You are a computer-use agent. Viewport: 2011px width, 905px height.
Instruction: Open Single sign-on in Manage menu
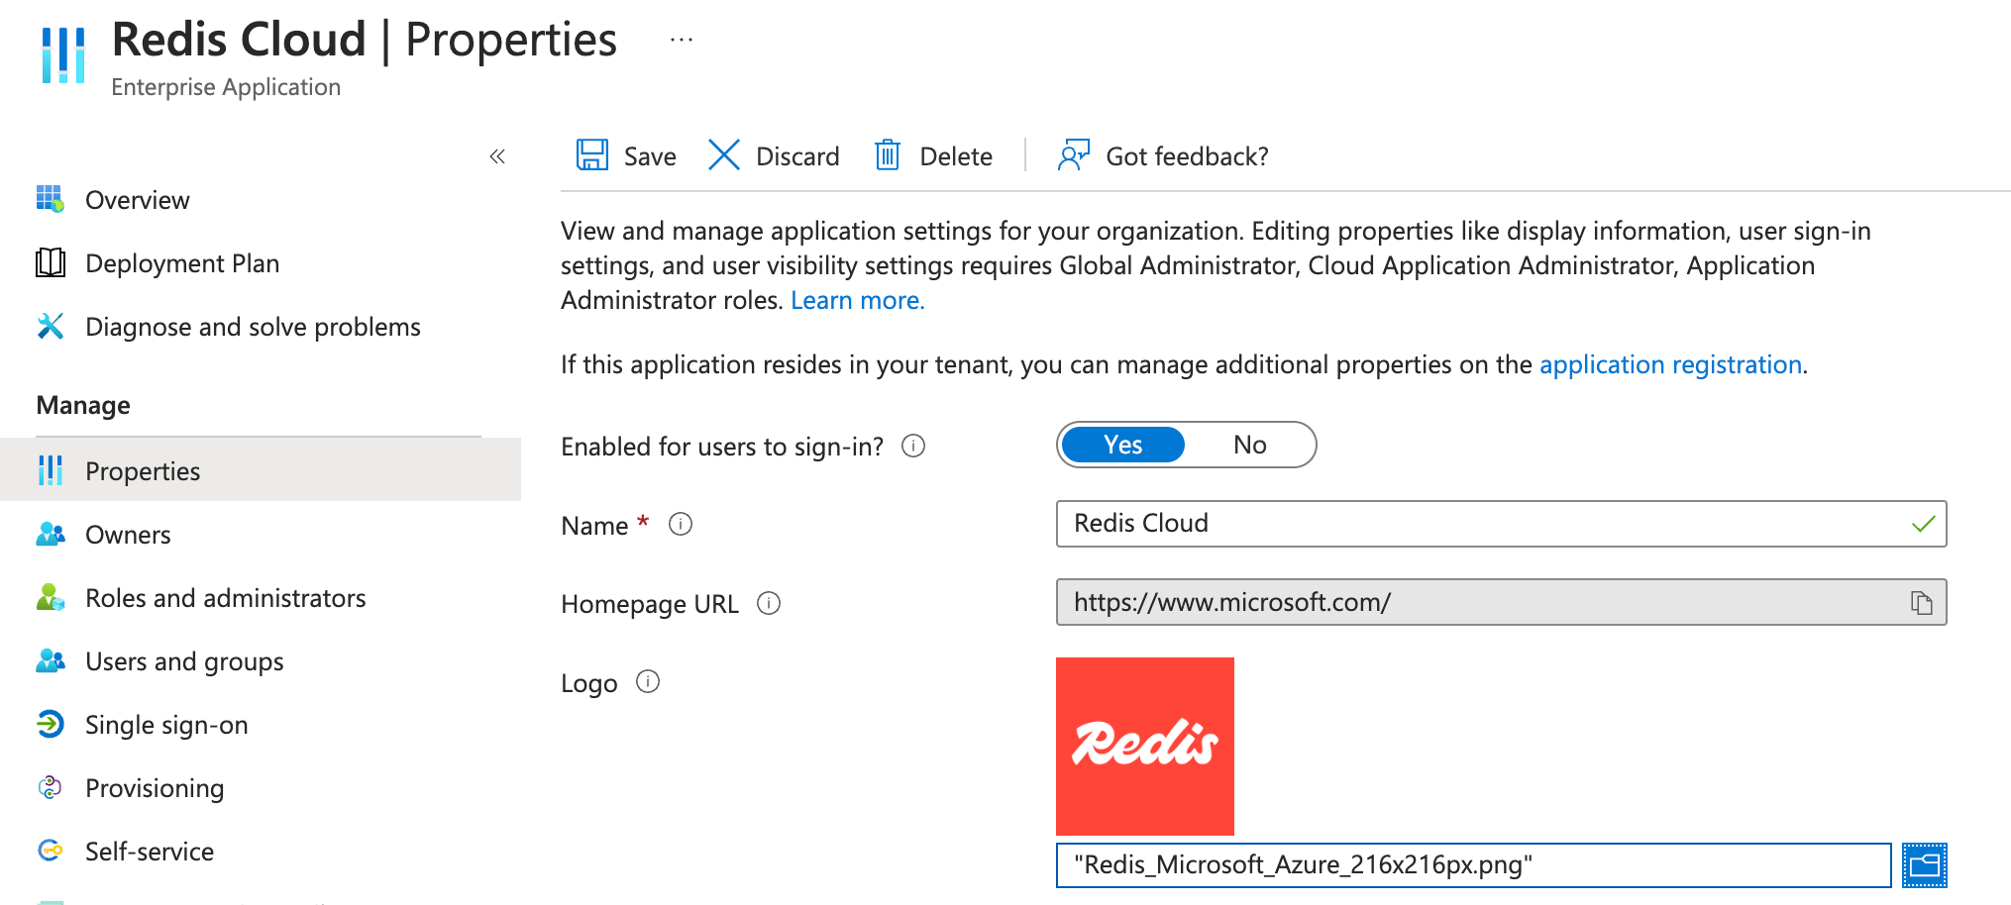point(165,725)
